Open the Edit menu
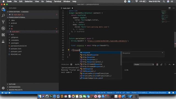 (21, 1)
